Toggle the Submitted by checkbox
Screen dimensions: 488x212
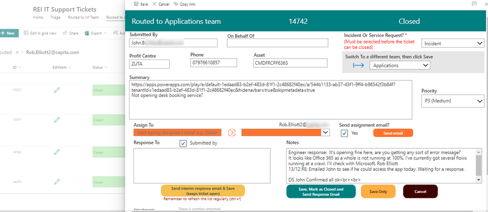click(184, 143)
